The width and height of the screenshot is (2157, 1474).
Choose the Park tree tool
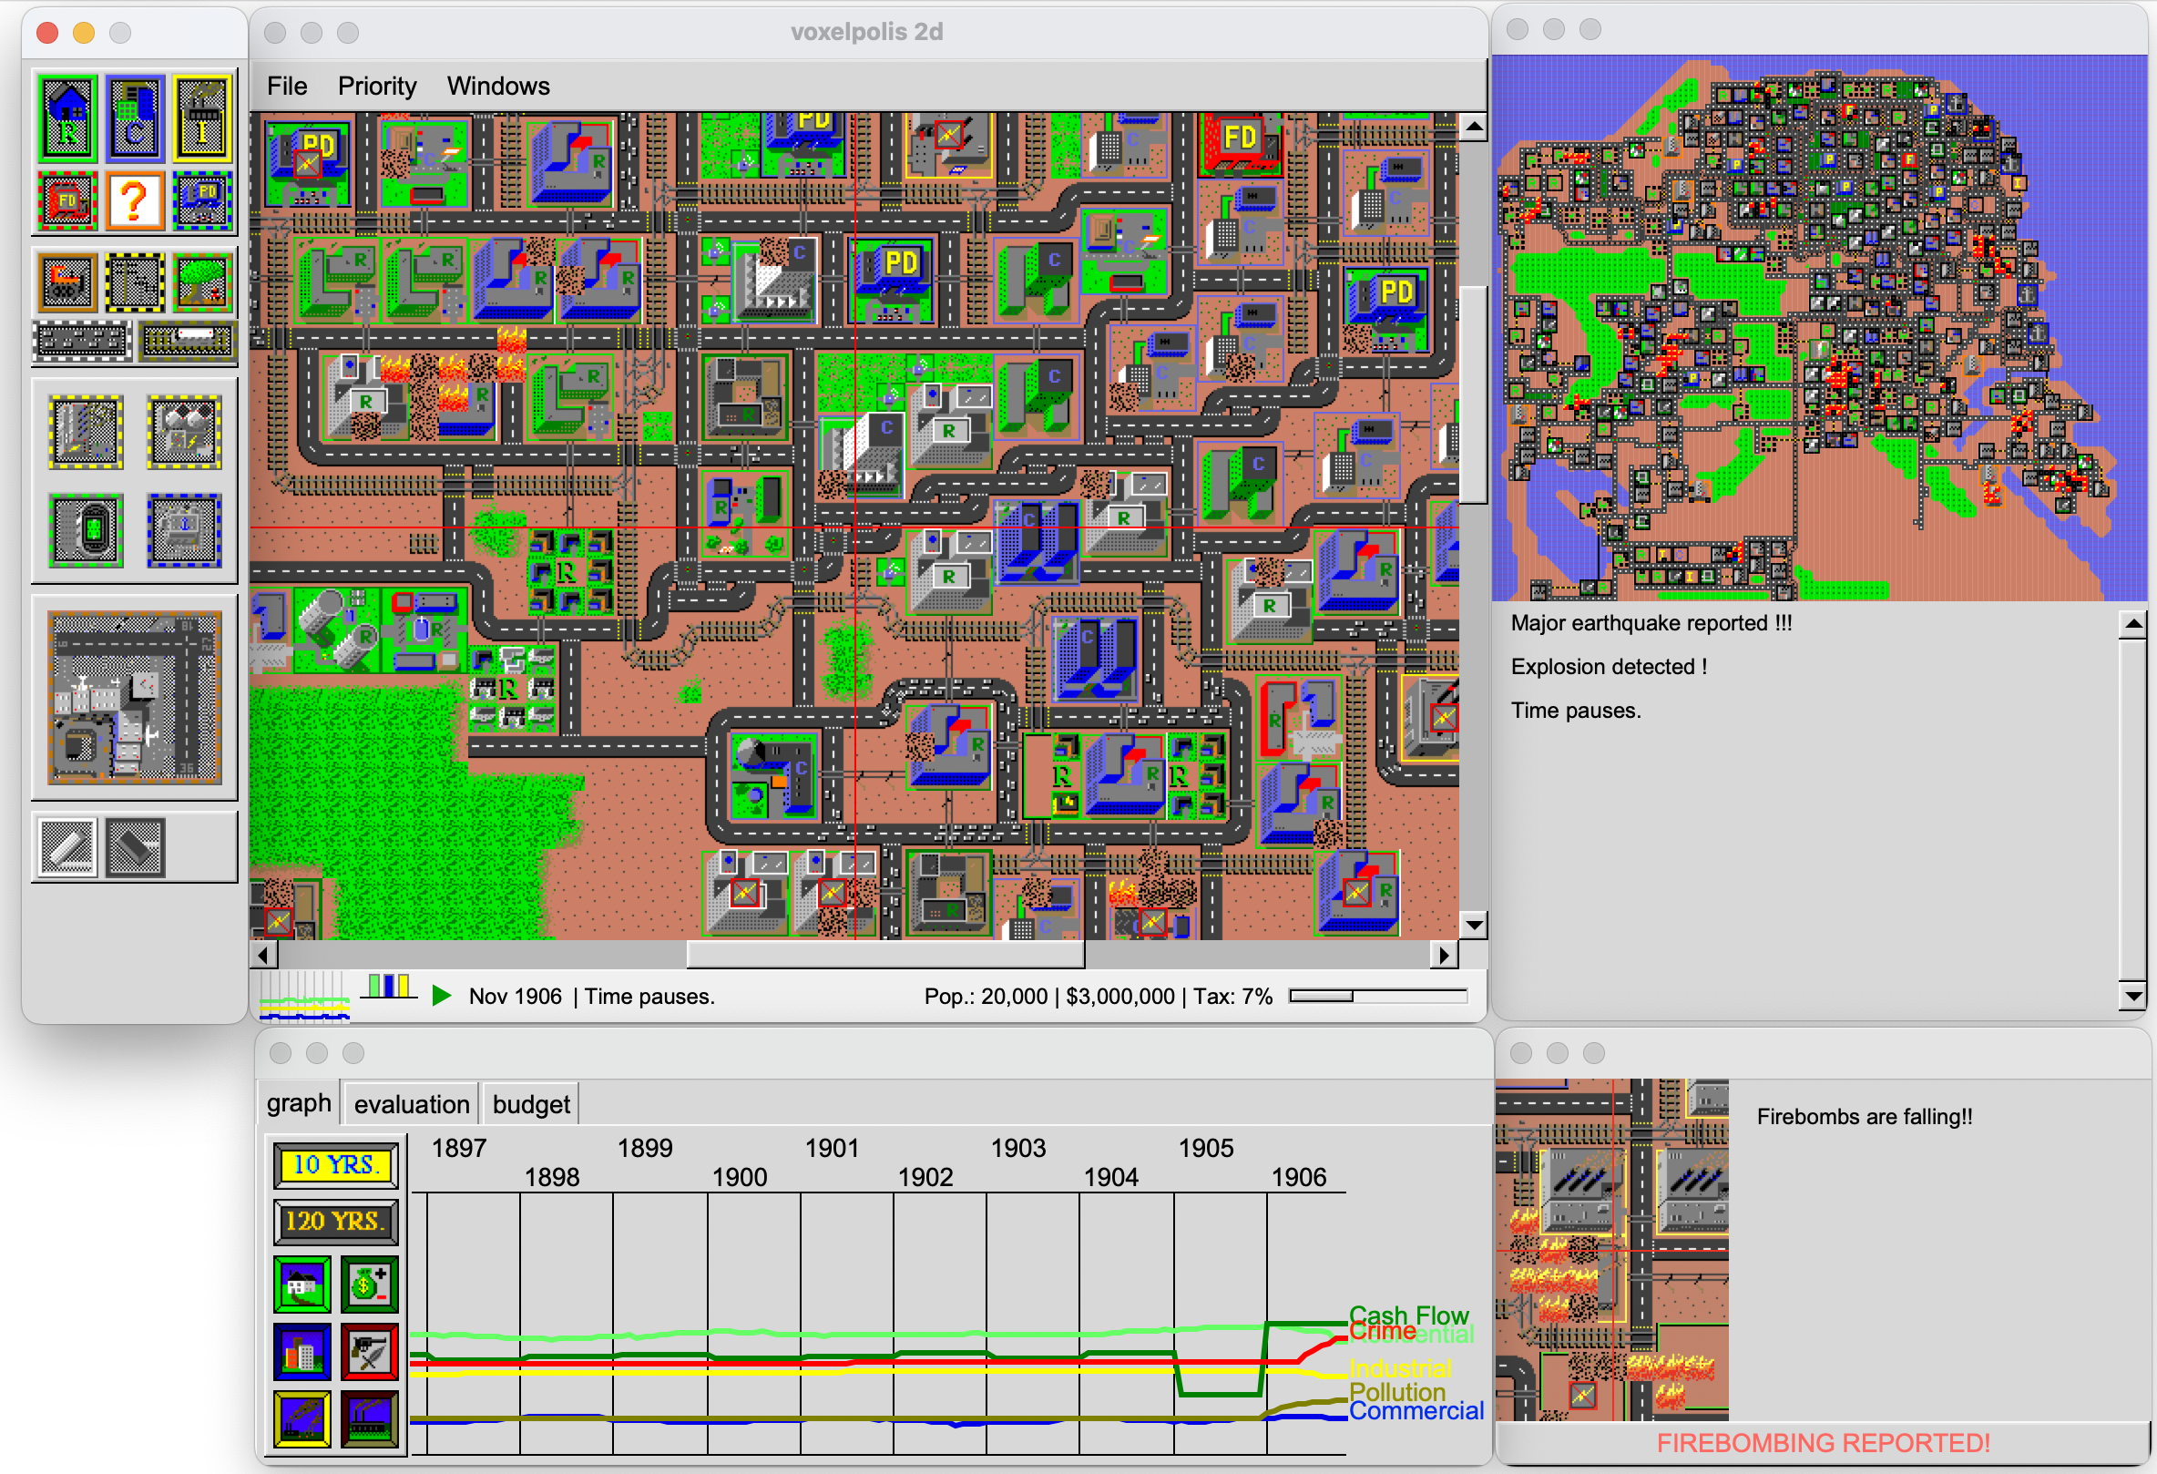201,282
